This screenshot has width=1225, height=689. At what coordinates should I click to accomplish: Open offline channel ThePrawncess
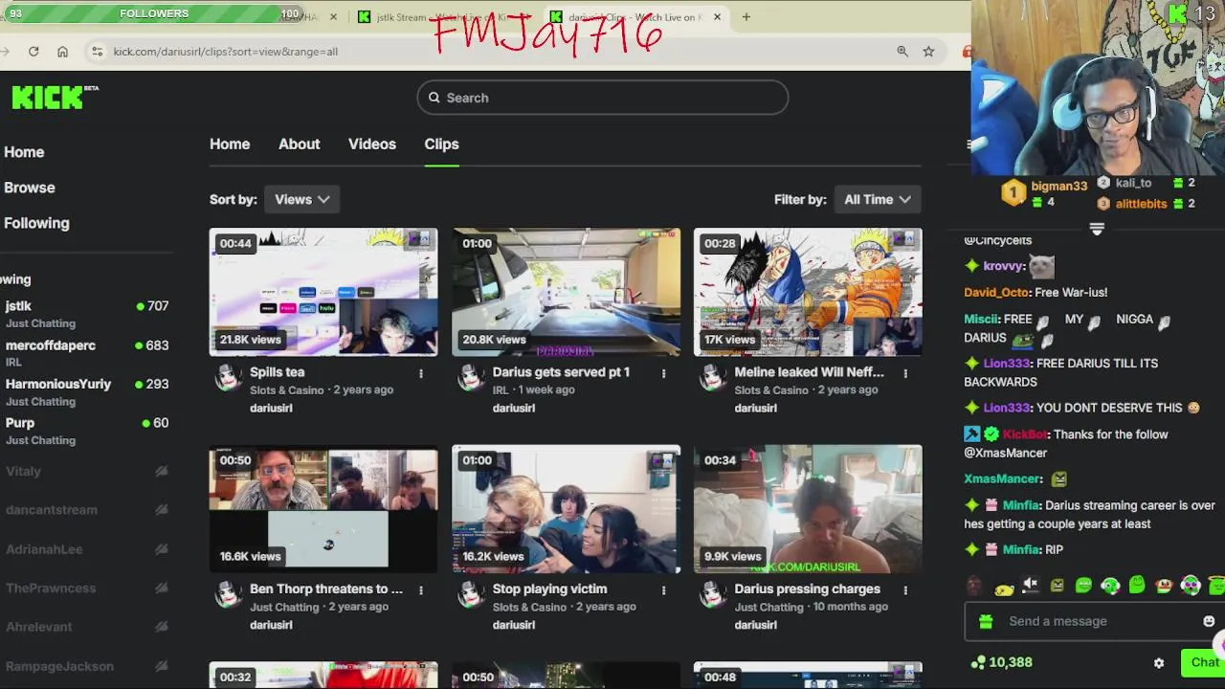(86, 588)
